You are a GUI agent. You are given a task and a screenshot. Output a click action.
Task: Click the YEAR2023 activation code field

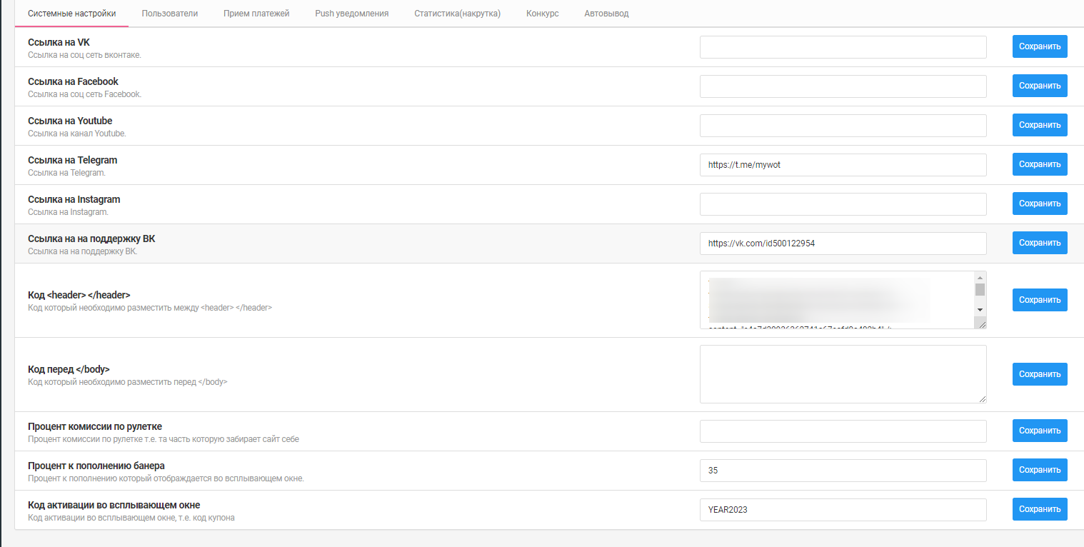pos(843,510)
